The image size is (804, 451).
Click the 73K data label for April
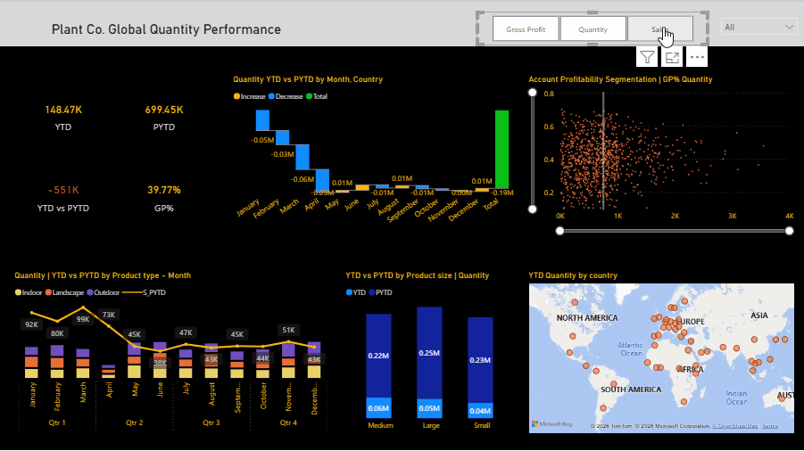[109, 315]
